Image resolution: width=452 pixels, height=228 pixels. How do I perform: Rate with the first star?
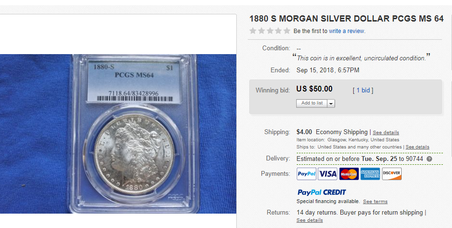point(253,31)
